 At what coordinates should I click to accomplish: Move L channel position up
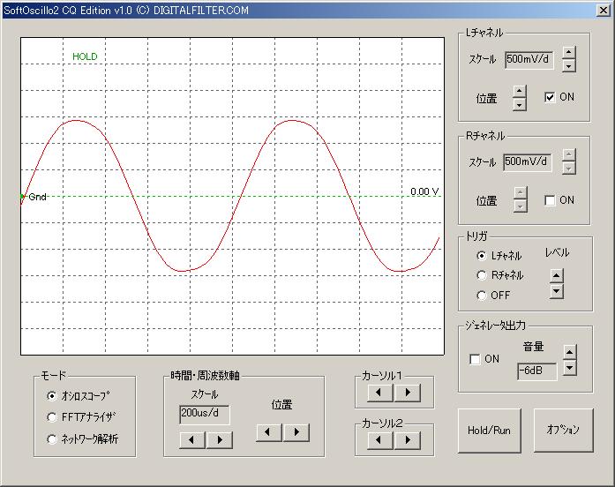[520, 91]
